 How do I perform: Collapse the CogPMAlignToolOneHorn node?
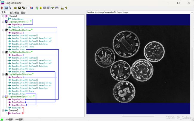tap(3, 52)
